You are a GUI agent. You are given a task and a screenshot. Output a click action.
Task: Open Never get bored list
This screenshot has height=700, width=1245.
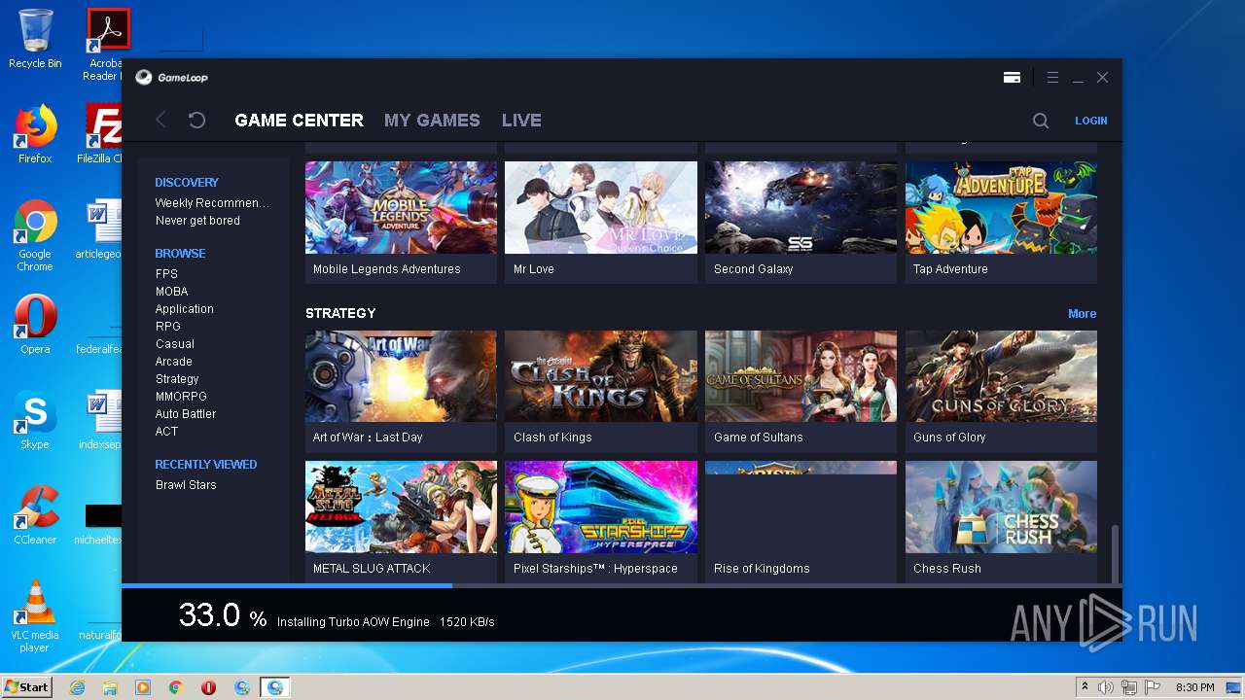point(197,221)
